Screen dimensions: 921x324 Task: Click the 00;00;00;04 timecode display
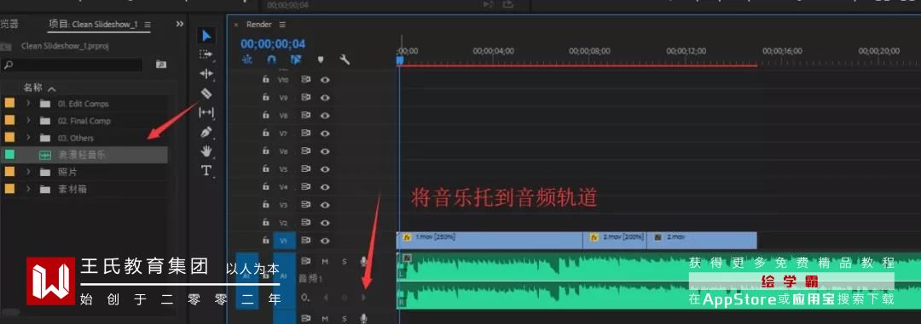click(273, 44)
